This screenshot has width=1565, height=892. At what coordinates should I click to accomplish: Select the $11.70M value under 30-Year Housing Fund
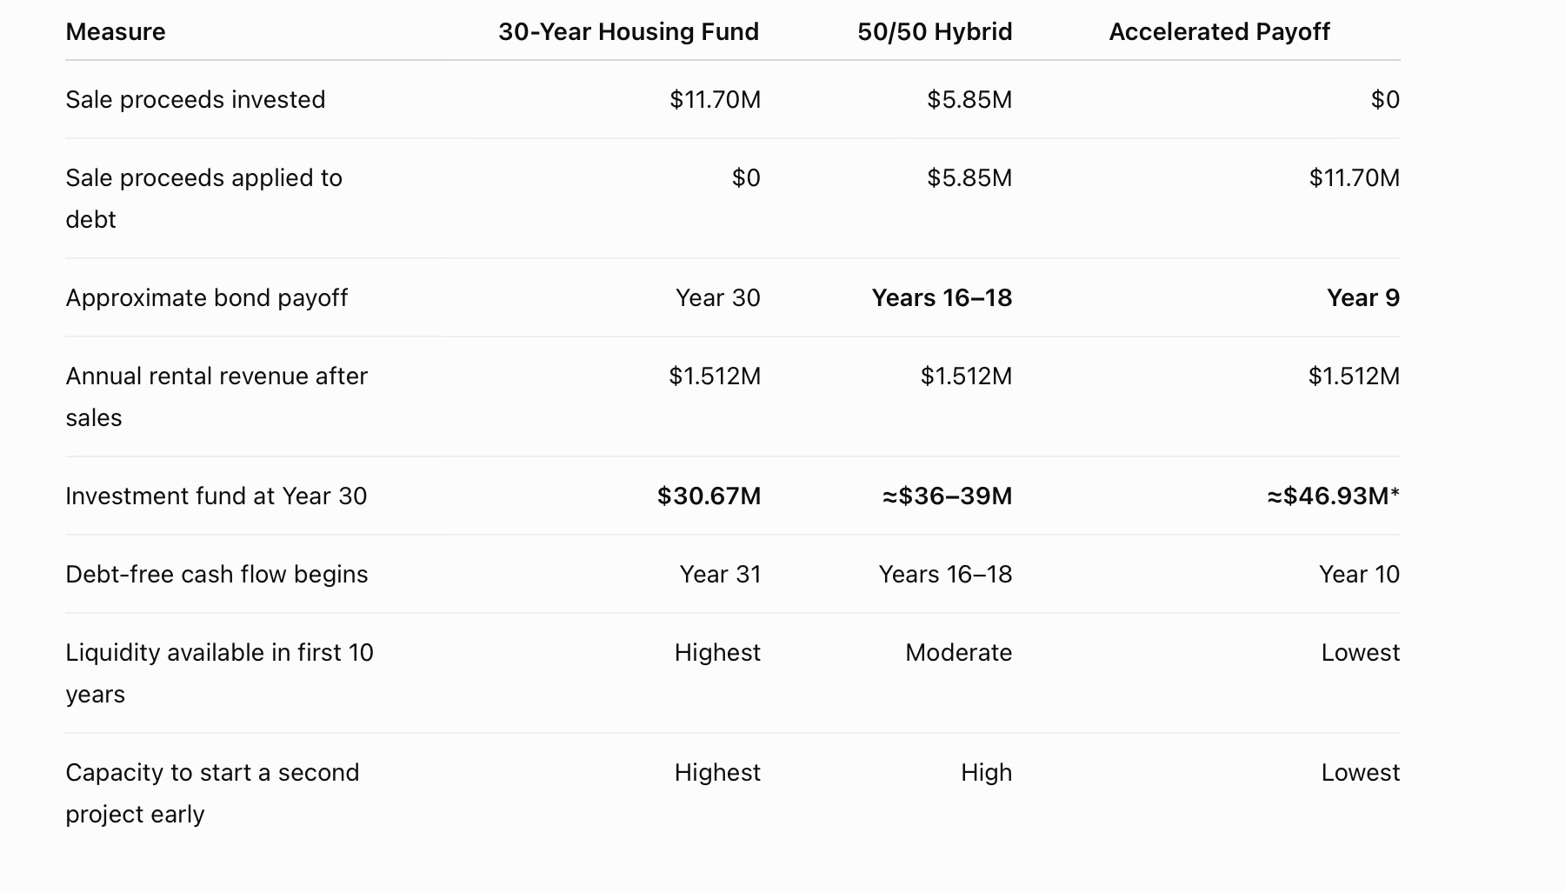click(x=715, y=100)
